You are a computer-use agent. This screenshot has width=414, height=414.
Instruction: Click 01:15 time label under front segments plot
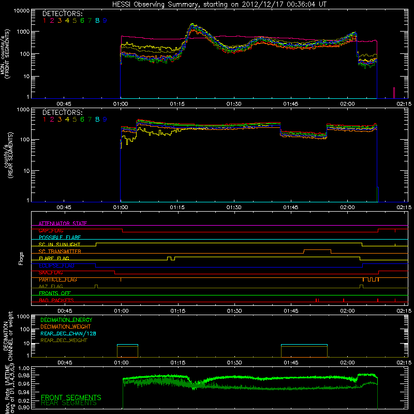coord(177,104)
